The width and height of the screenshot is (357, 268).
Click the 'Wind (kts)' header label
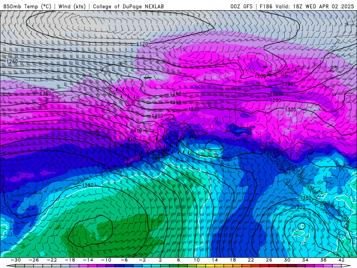click(x=72, y=6)
